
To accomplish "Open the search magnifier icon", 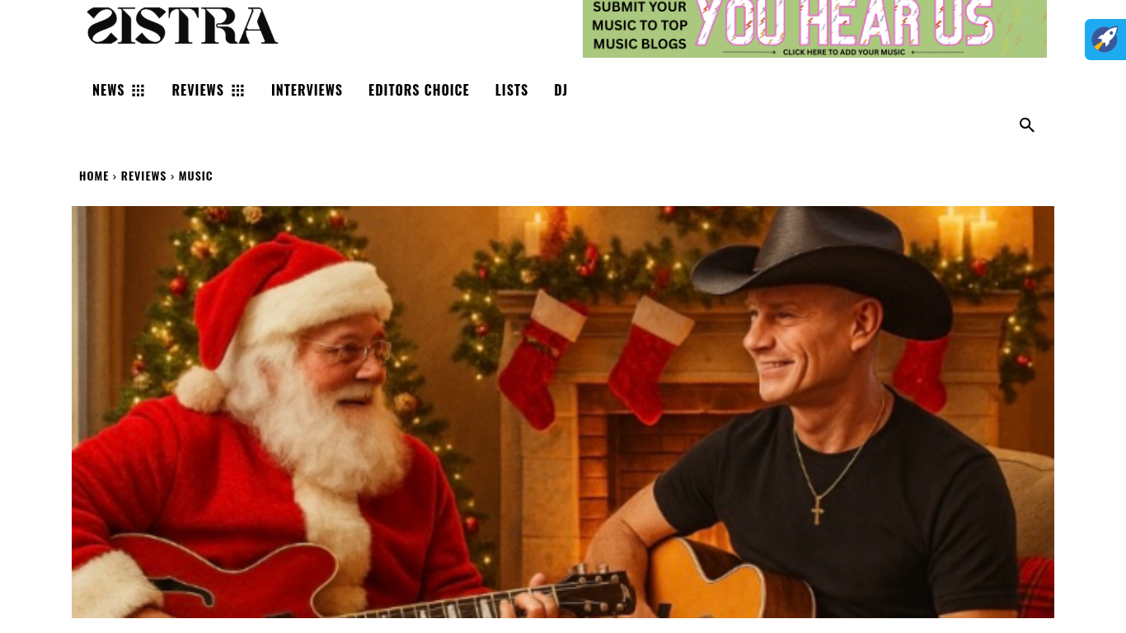I will coord(1026,125).
